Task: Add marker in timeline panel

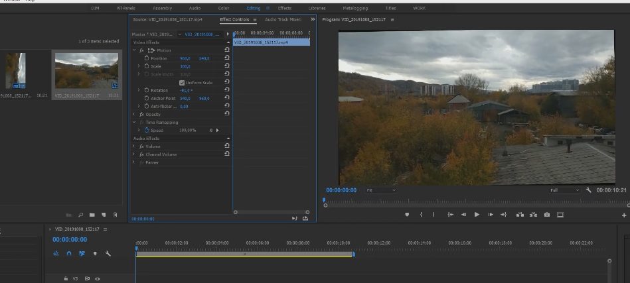Action: [95, 253]
